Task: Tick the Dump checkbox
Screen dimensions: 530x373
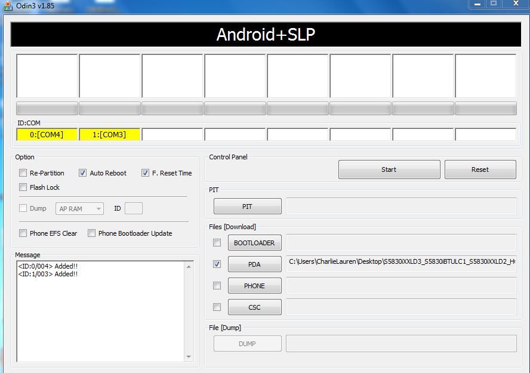Action: (x=23, y=208)
